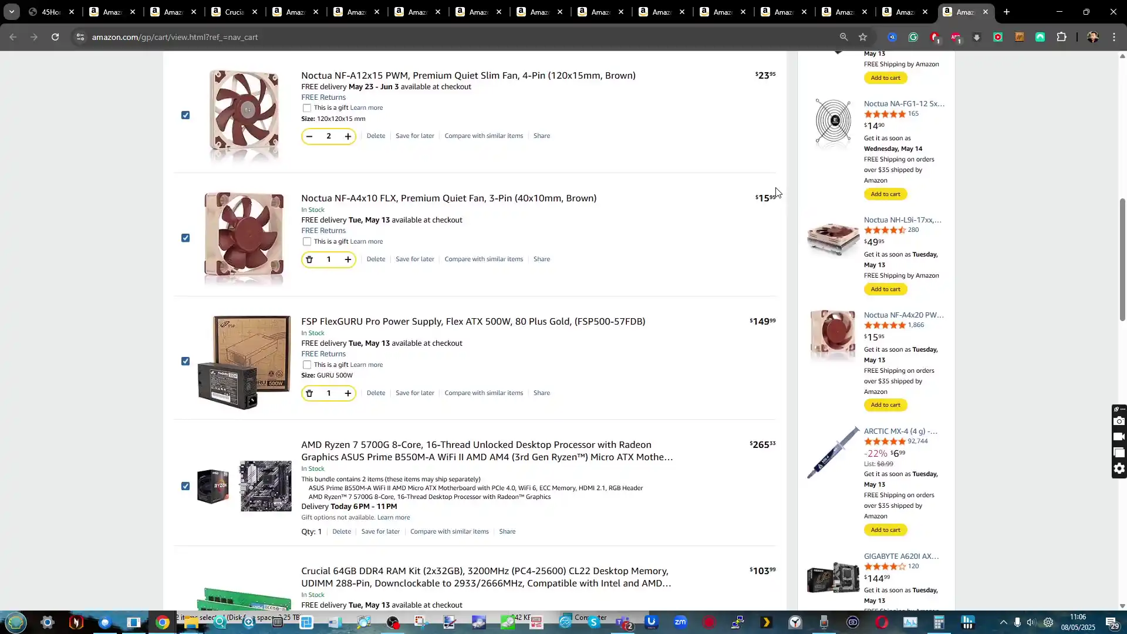The width and height of the screenshot is (1127, 634).
Task: Increase FSP FlexGURU quantity with plus icon
Action: click(x=348, y=393)
